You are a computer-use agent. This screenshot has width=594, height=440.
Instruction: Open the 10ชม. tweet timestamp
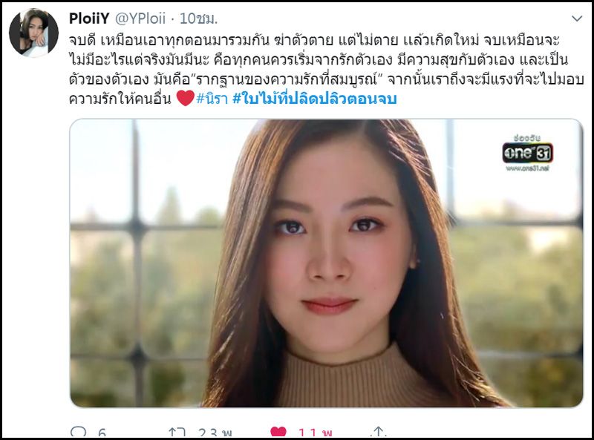click(x=198, y=18)
